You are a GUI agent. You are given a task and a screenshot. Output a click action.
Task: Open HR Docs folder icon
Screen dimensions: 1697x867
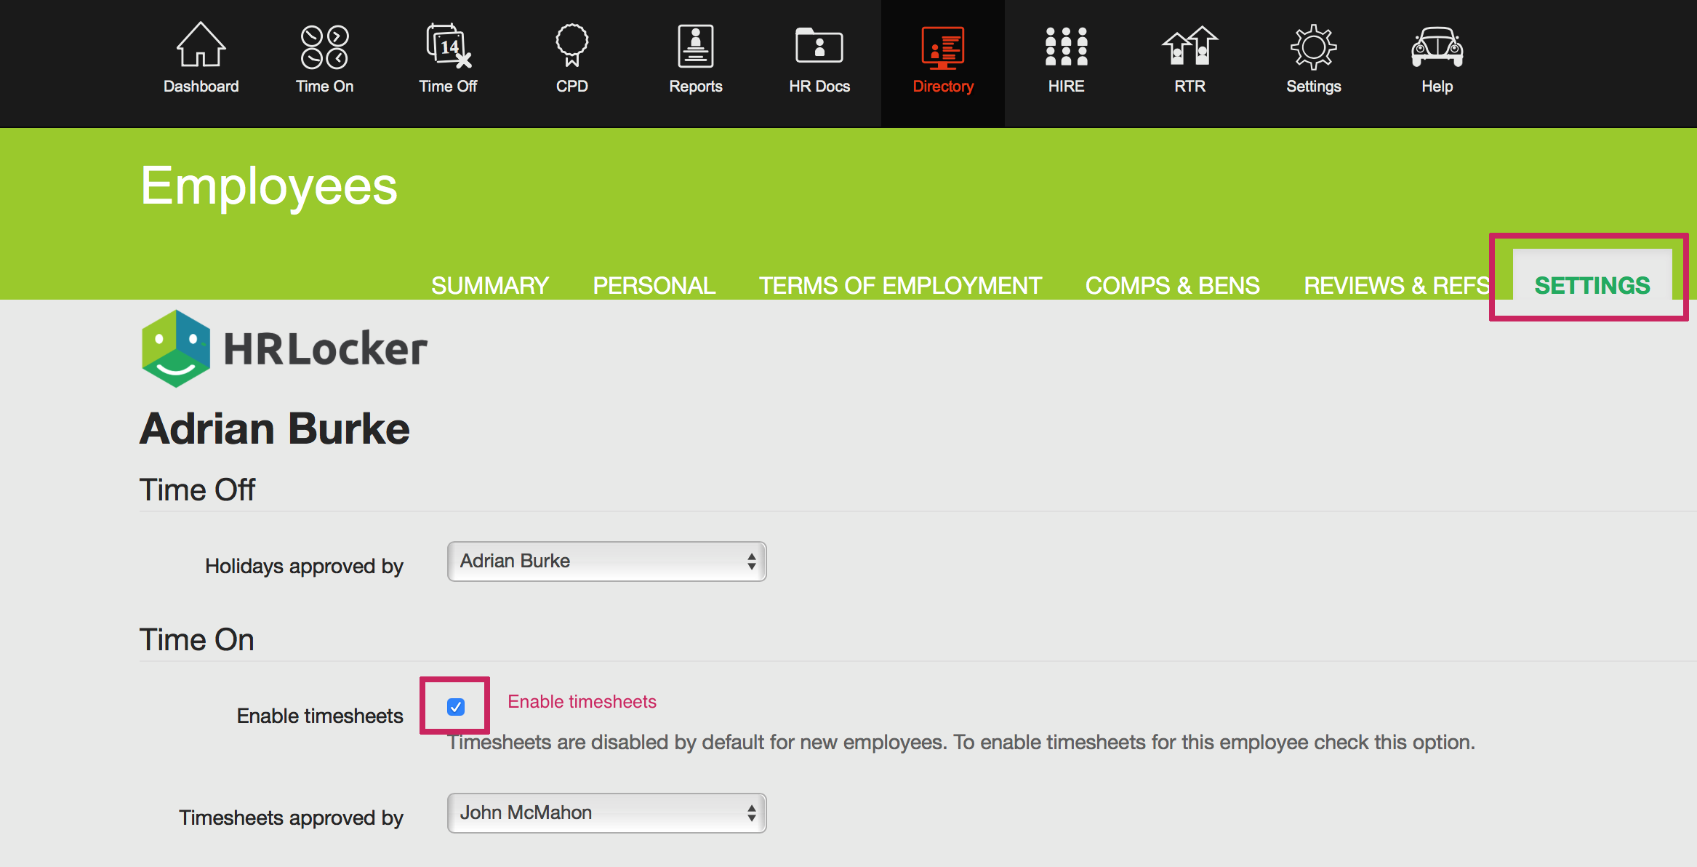(819, 46)
